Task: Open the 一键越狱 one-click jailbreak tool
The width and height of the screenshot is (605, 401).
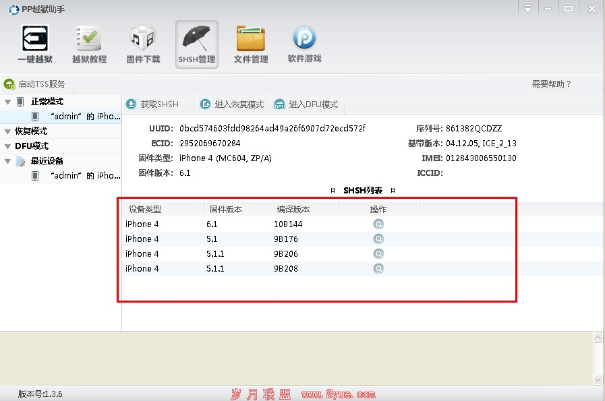Action: (35, 44)
